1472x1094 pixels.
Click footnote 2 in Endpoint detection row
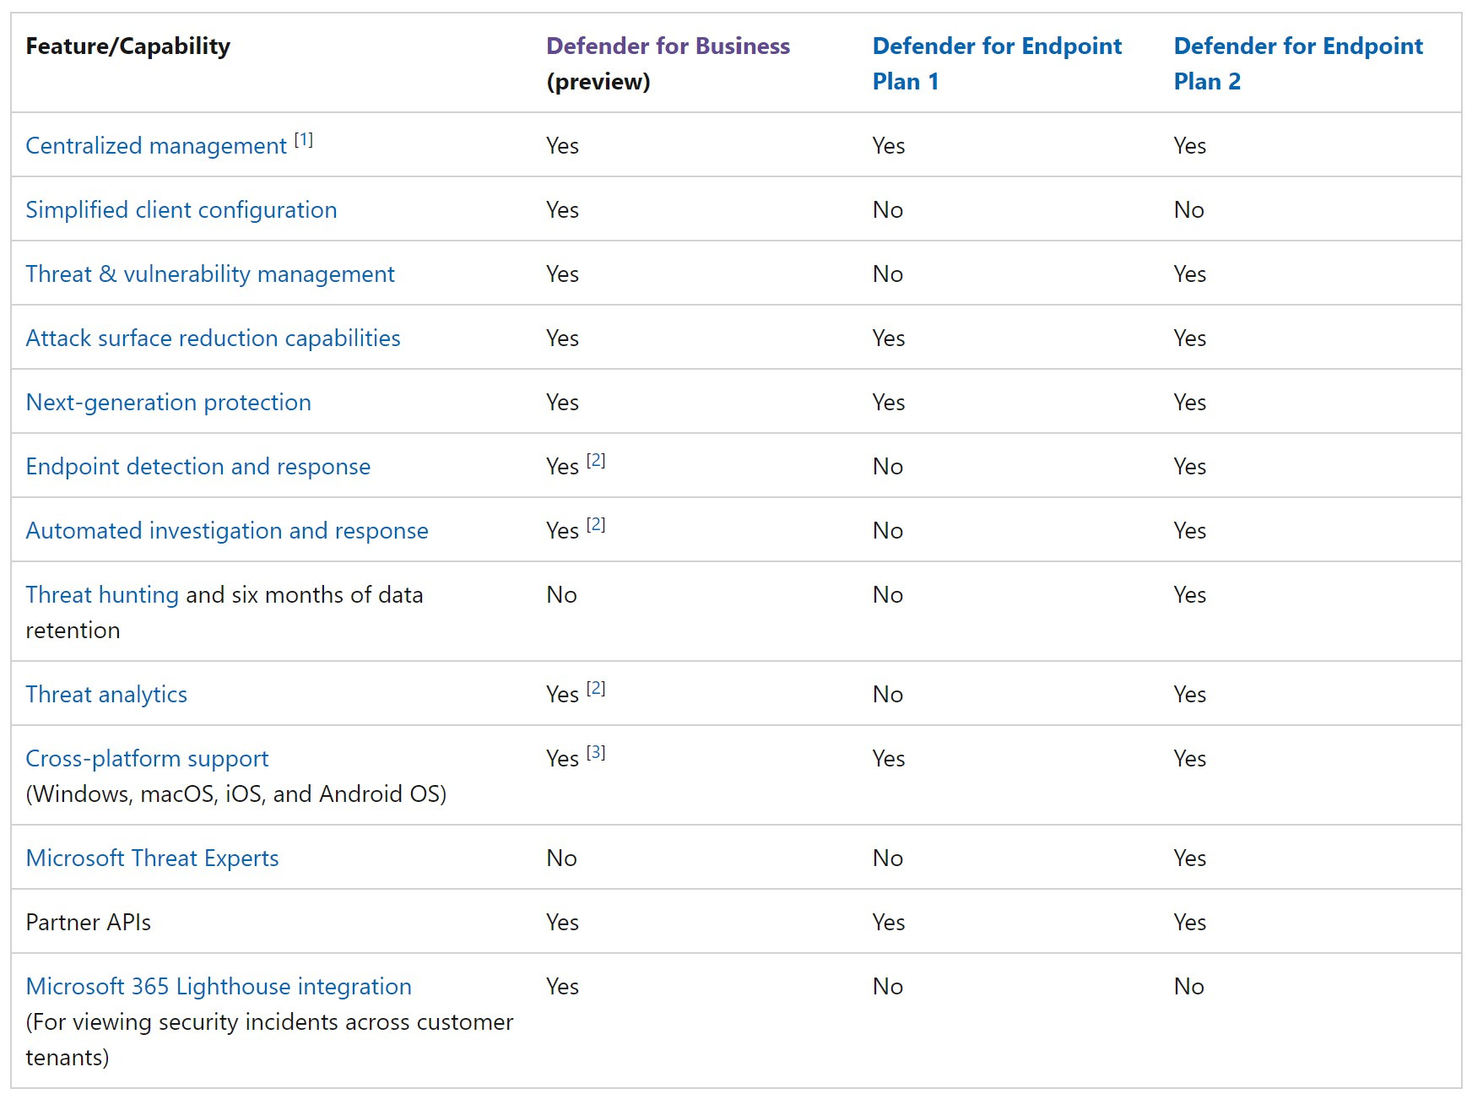(596, 461)
